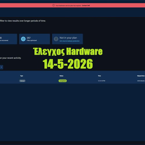Sort by the Type column header

[21, 76]
